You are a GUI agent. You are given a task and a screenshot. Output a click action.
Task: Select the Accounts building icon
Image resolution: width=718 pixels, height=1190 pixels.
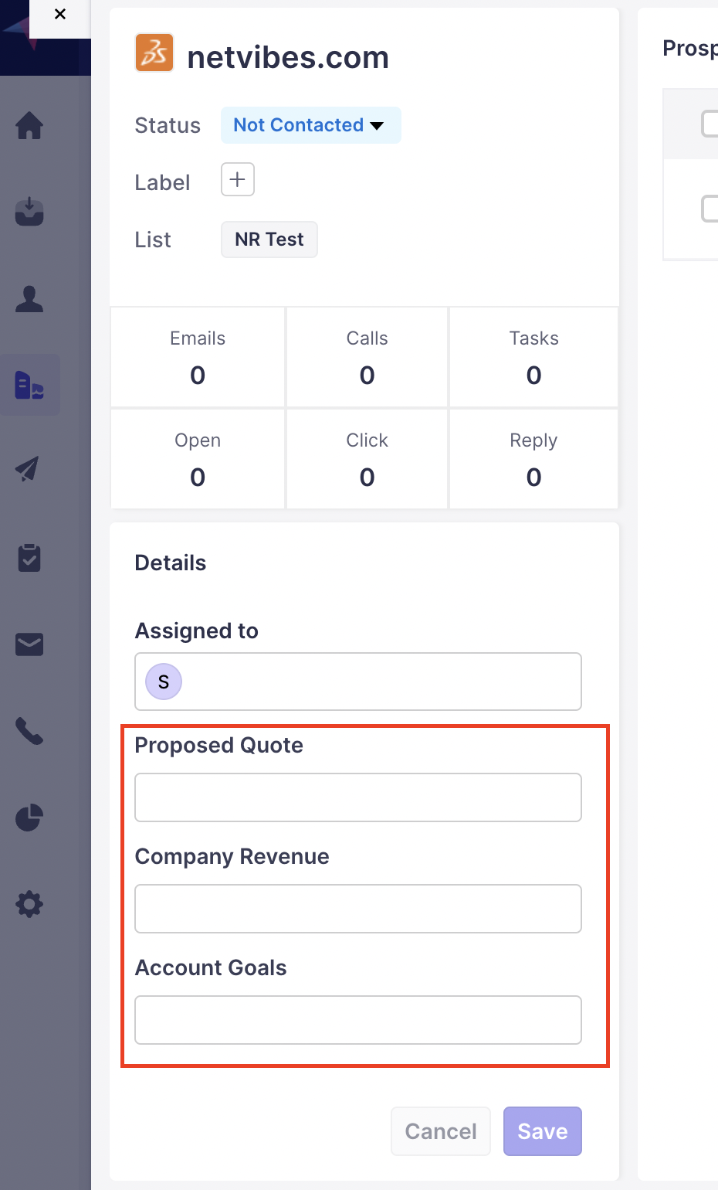pos(29,385)
